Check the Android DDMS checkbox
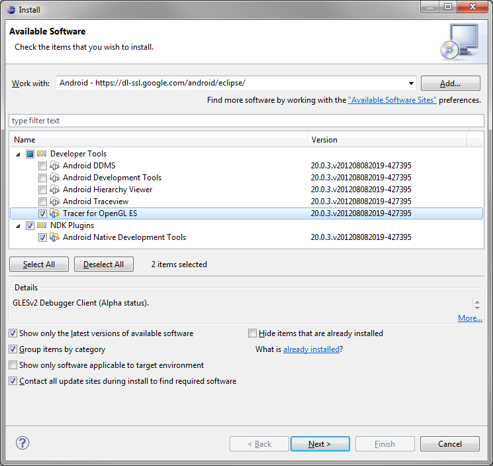 42,166
